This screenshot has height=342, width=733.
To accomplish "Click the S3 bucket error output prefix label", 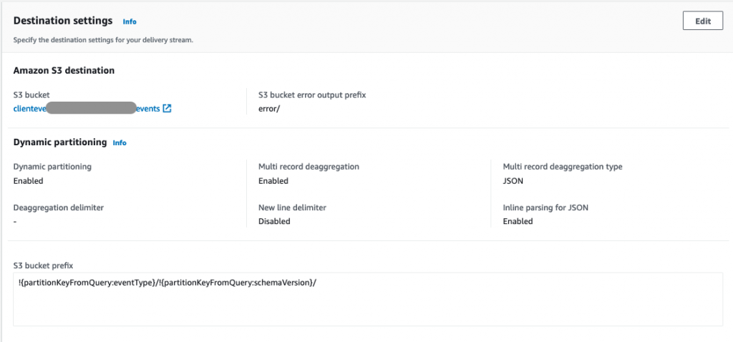I will [x=312, y=95].
